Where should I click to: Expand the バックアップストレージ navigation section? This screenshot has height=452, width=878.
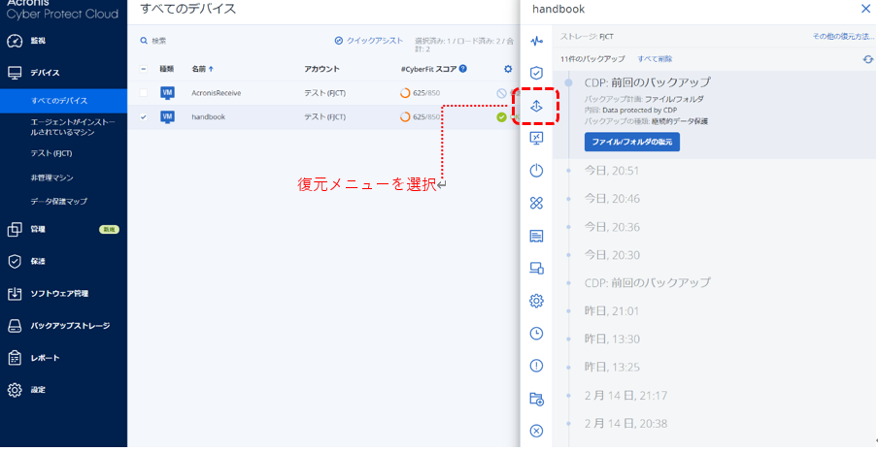pos(70,326)
